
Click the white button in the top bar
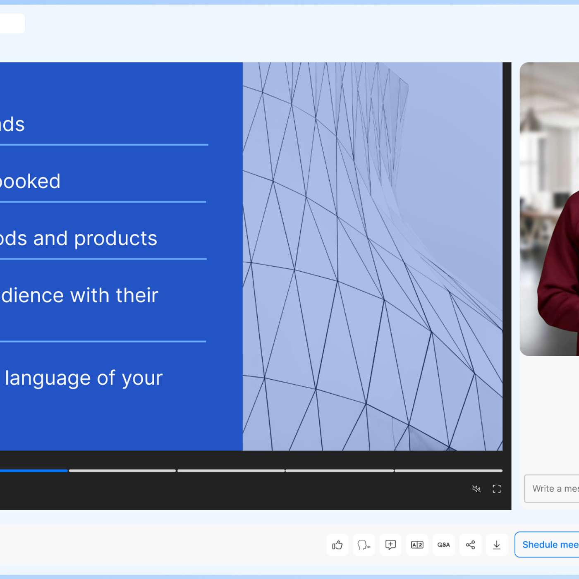[x=12, y=23]
